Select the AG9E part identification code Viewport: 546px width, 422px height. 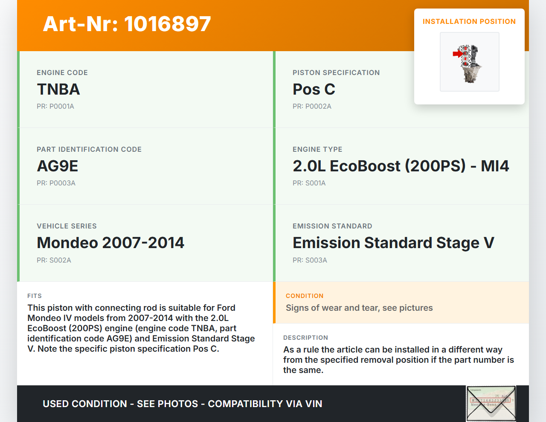point(58,166)
